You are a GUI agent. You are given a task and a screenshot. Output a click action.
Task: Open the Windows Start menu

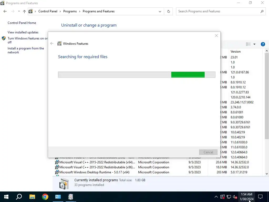pyautogui.click(x=6, y=197)
